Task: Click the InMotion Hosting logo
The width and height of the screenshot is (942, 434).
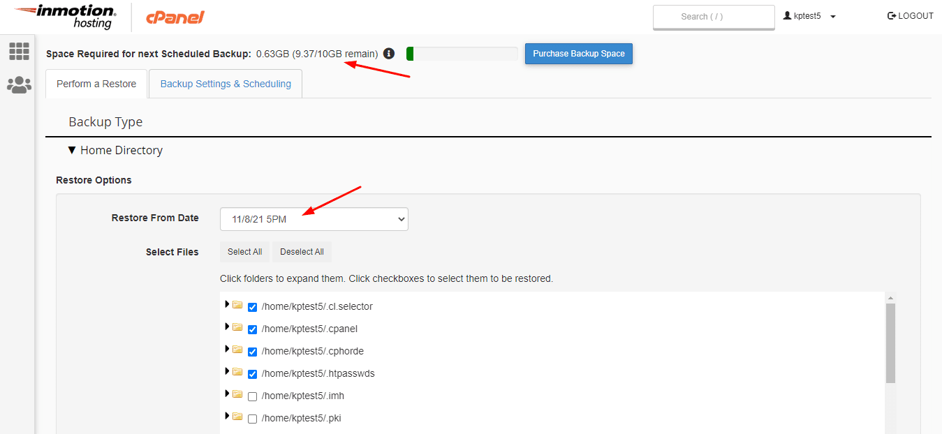Action: click(x=65, y=17)
